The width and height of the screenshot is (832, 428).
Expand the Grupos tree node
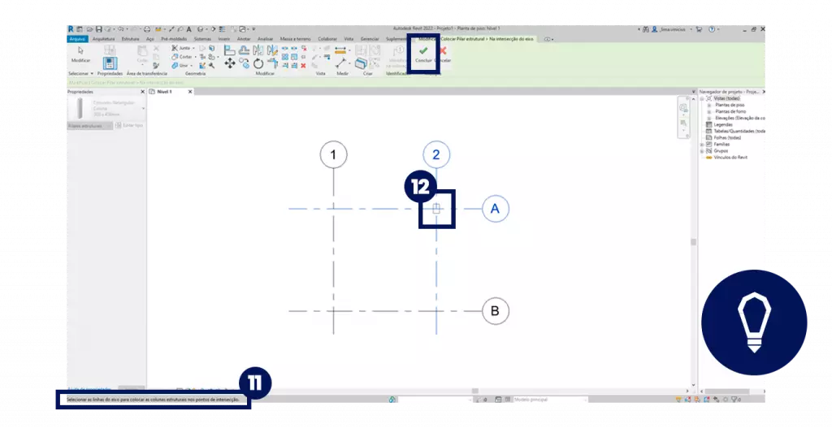[701, 151]
